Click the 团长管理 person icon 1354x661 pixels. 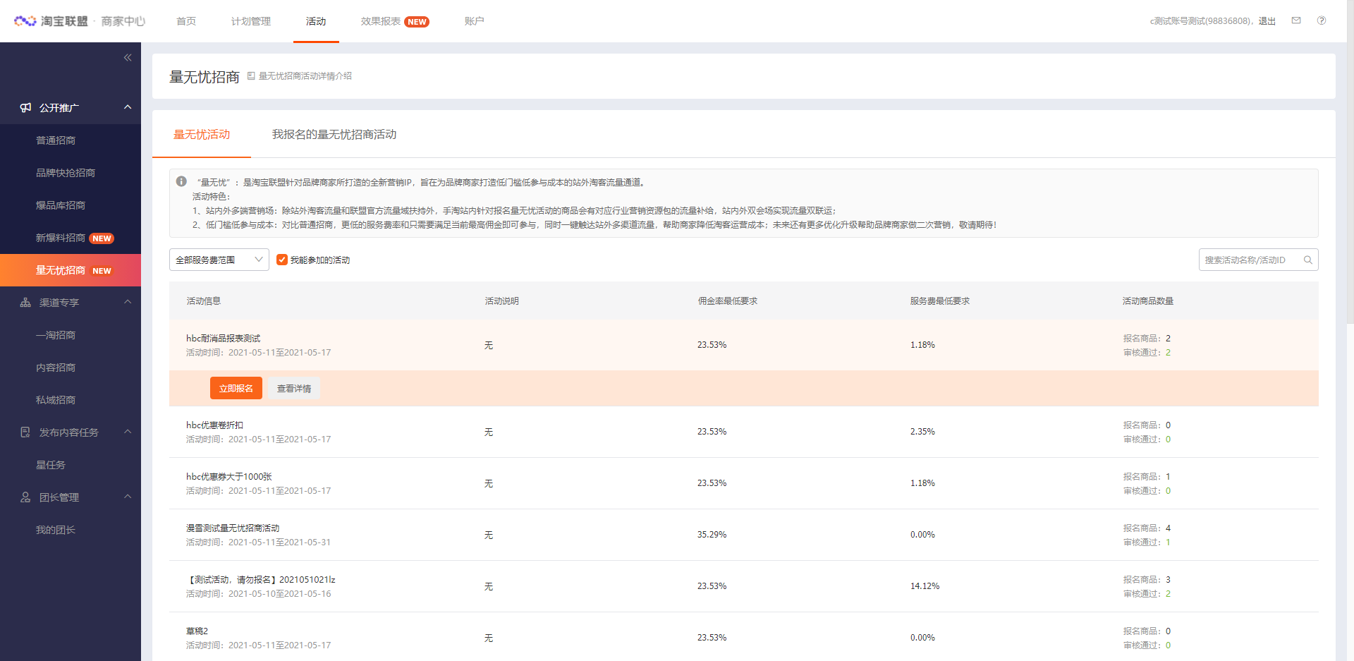point(25,497)
